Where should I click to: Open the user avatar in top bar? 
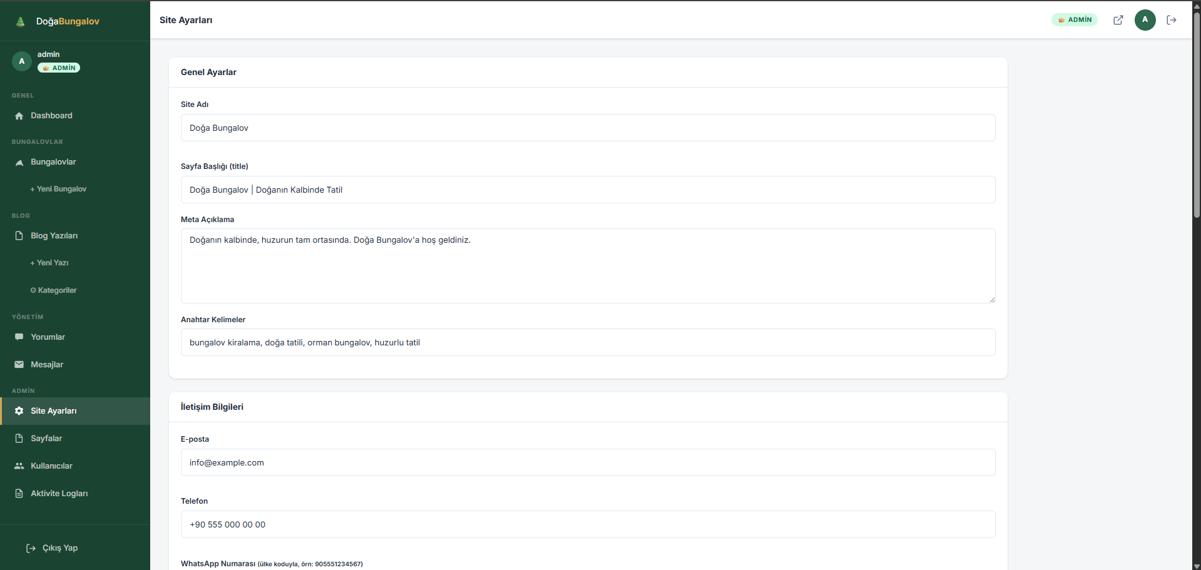pyautogui.click(x=1145, y=20)
